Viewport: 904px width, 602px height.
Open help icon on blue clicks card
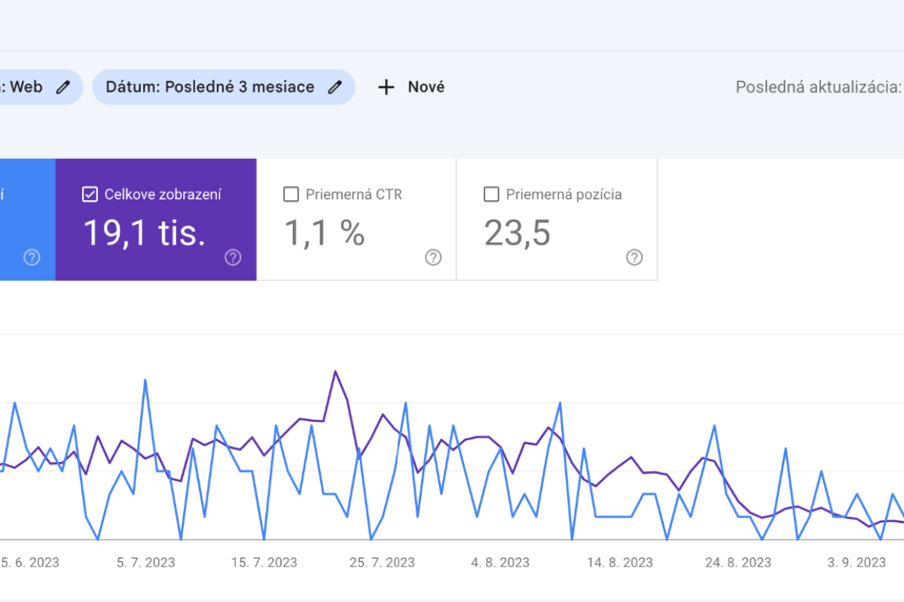tap(32, 258)
